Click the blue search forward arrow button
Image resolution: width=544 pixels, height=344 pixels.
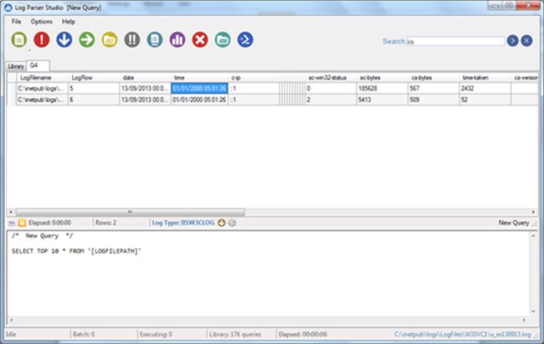click(x=512, y=41)
